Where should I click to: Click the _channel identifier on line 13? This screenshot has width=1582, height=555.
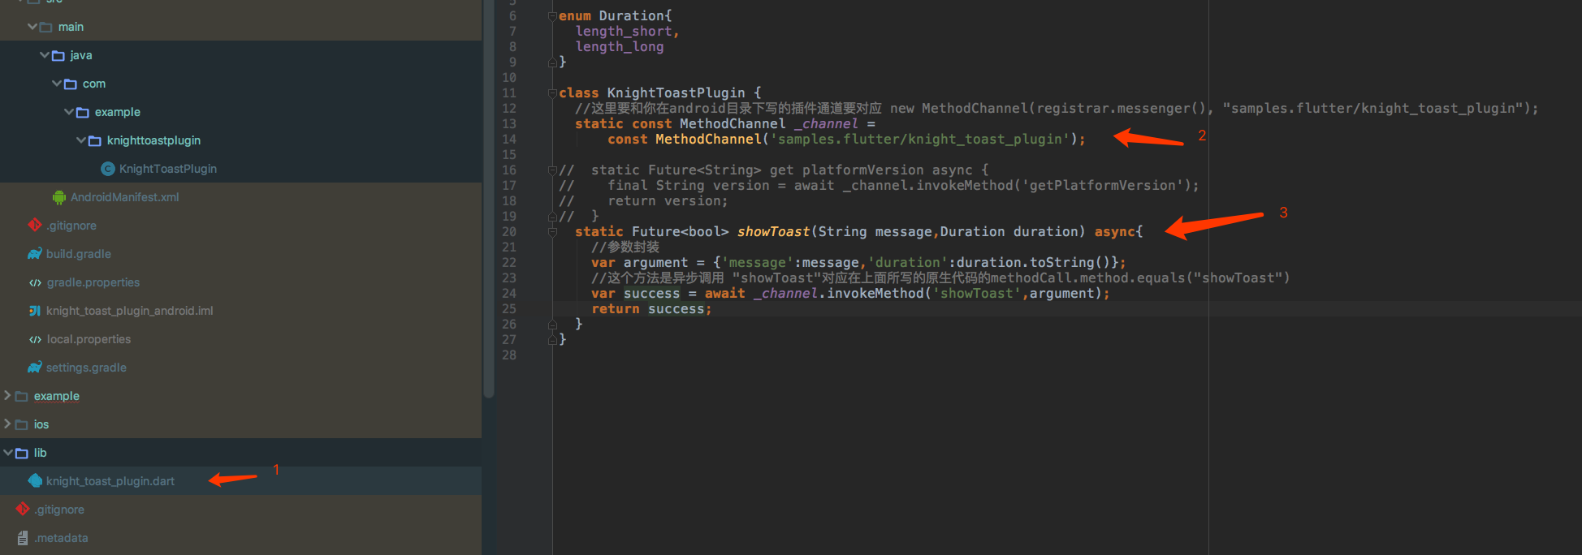click(826, 124)
